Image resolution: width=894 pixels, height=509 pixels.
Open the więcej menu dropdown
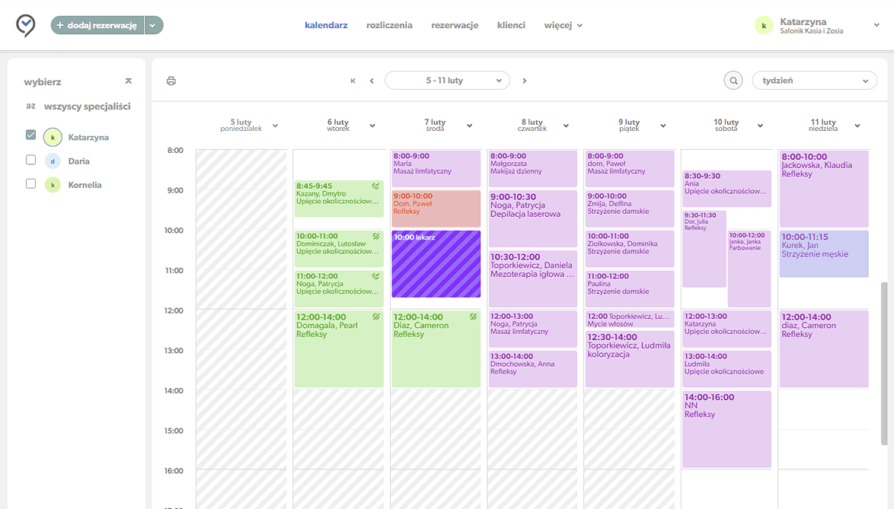563,25
